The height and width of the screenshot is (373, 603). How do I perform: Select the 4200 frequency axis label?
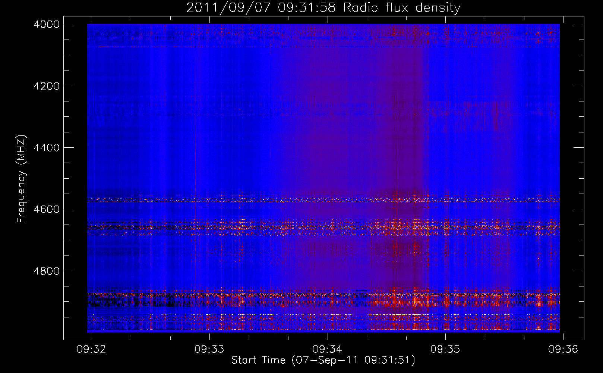tap(47, 86)
